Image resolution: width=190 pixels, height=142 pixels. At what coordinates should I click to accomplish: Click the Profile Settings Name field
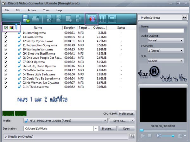click(x=166, y=30)
